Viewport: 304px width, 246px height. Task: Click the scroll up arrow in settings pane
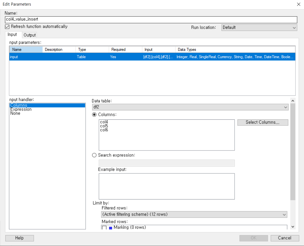[x=293, y=101]
